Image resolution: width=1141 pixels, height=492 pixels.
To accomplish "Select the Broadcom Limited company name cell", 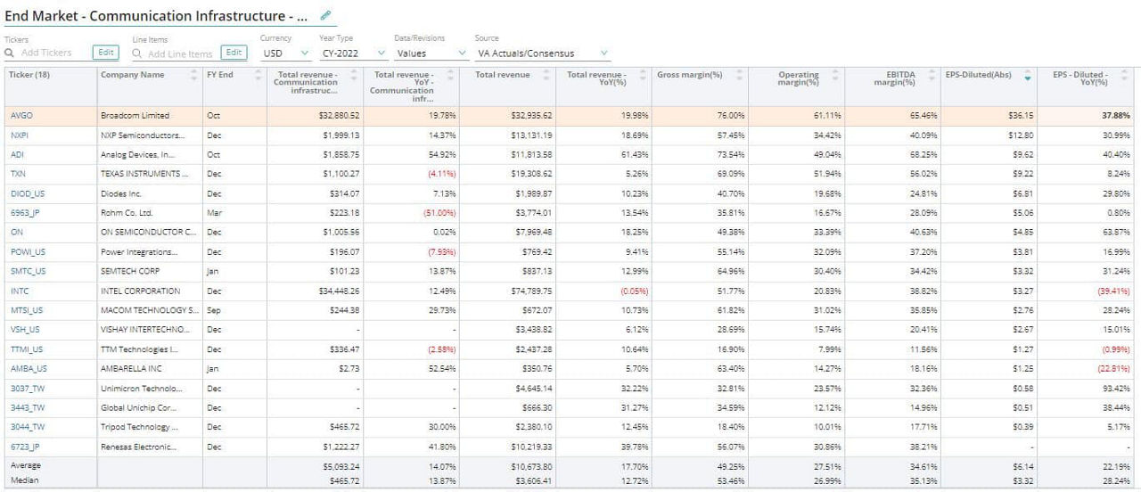I will pos(150,116).
